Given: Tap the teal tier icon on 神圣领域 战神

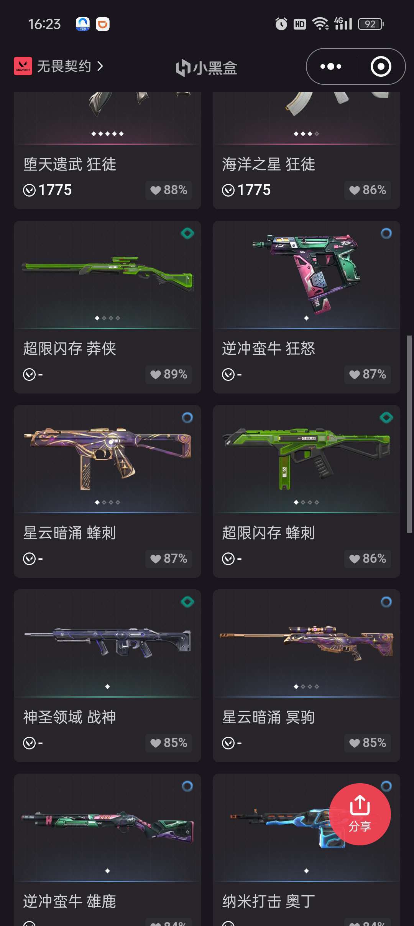Looking at the screenshot, I should tap(187, 602).
